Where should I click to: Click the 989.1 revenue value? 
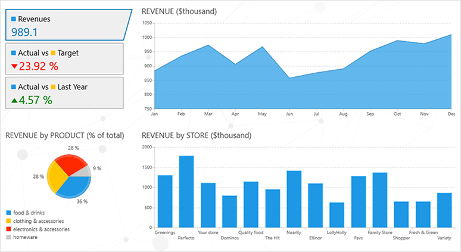click(24, 32)
